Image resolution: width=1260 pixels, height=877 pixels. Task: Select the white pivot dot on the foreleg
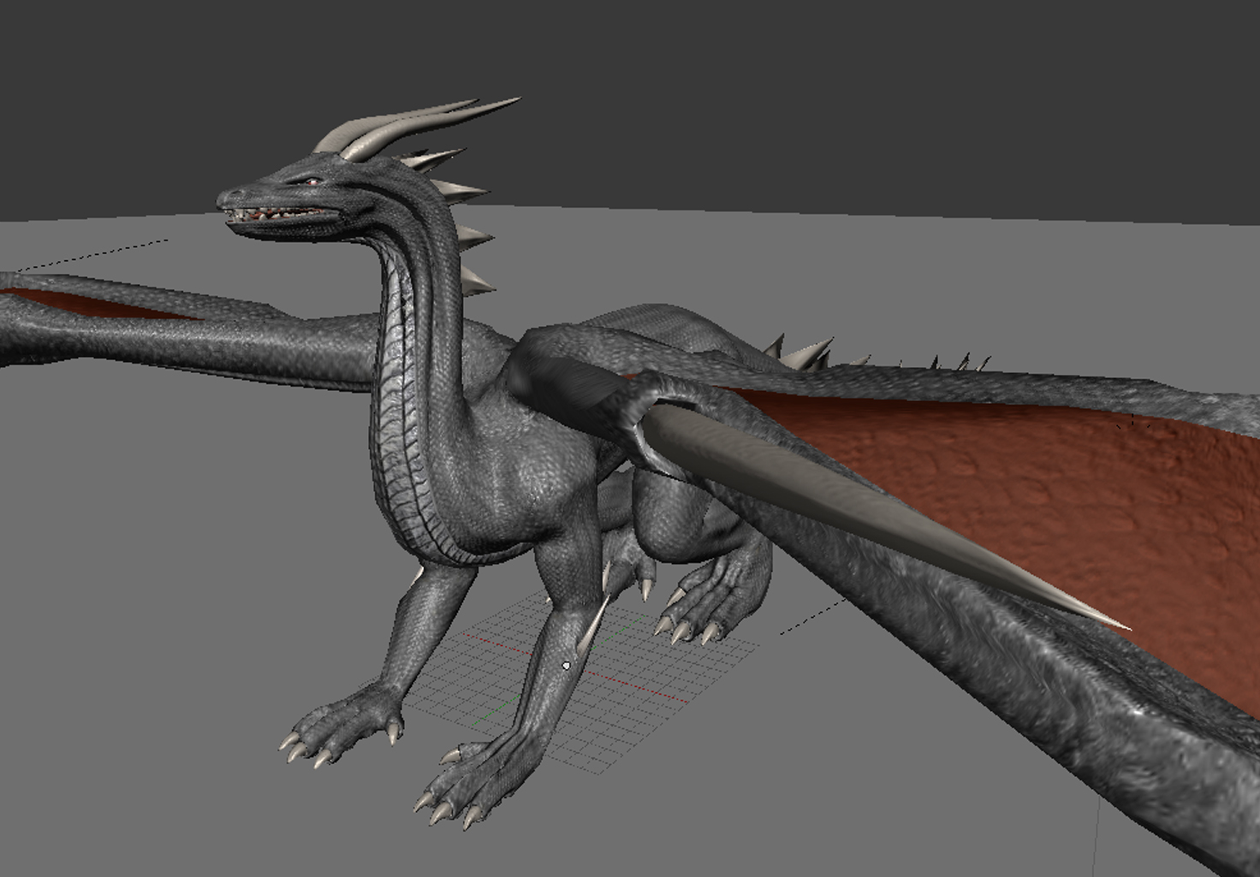tap(566, 665)
